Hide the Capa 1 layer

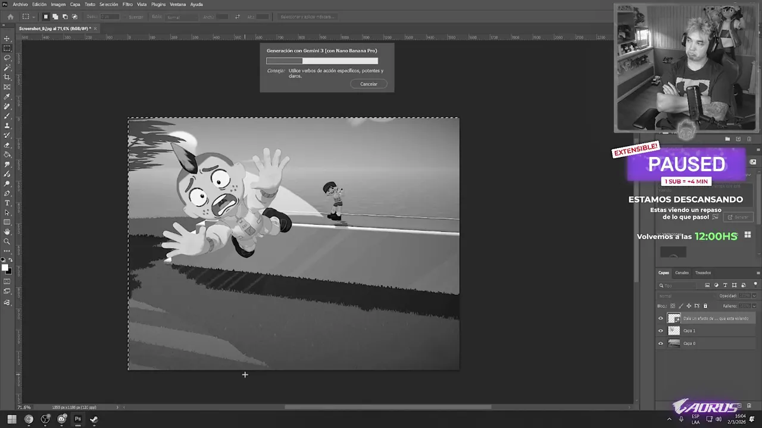click(660, 331)
